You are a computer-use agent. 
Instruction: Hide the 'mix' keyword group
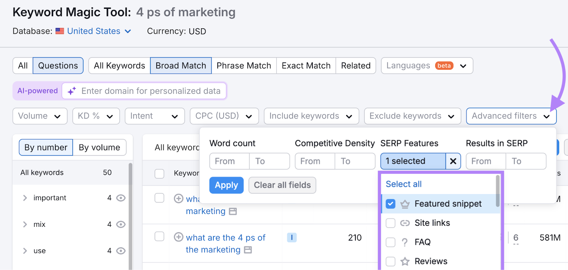(x=121, y=224)
